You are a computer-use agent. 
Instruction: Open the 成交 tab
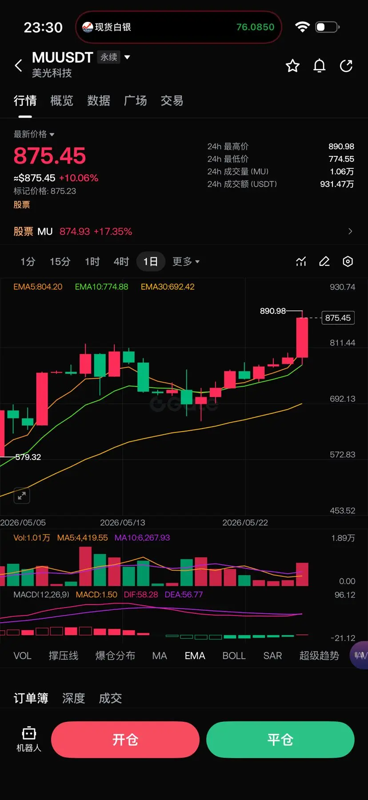tap(110, 698)
